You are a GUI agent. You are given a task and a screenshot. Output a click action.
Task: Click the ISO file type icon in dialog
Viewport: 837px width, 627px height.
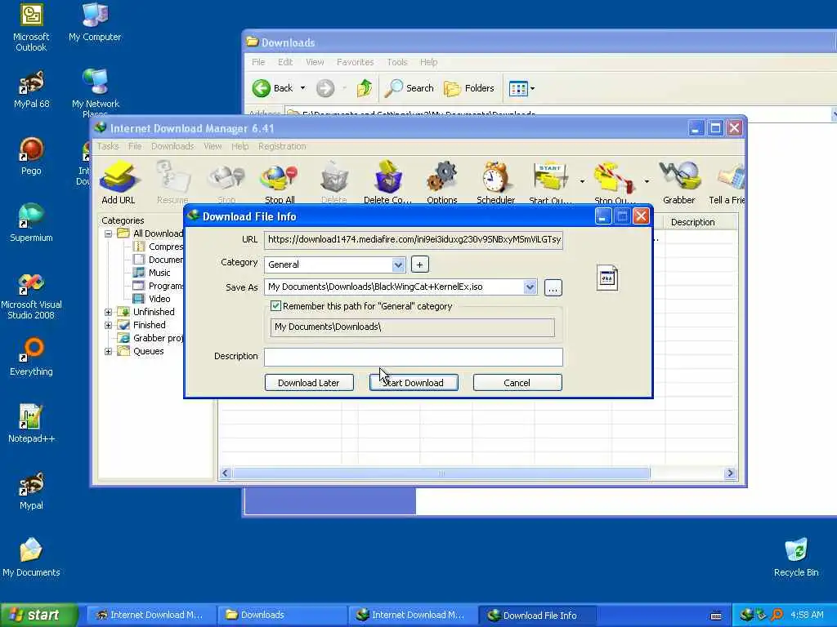coord(607,278)
